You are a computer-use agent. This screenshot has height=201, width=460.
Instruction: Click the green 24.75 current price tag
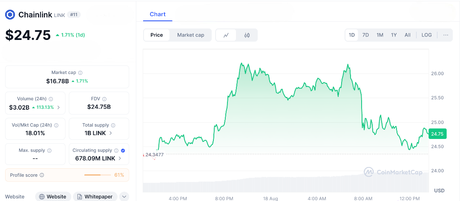click(x=437, y=134)
